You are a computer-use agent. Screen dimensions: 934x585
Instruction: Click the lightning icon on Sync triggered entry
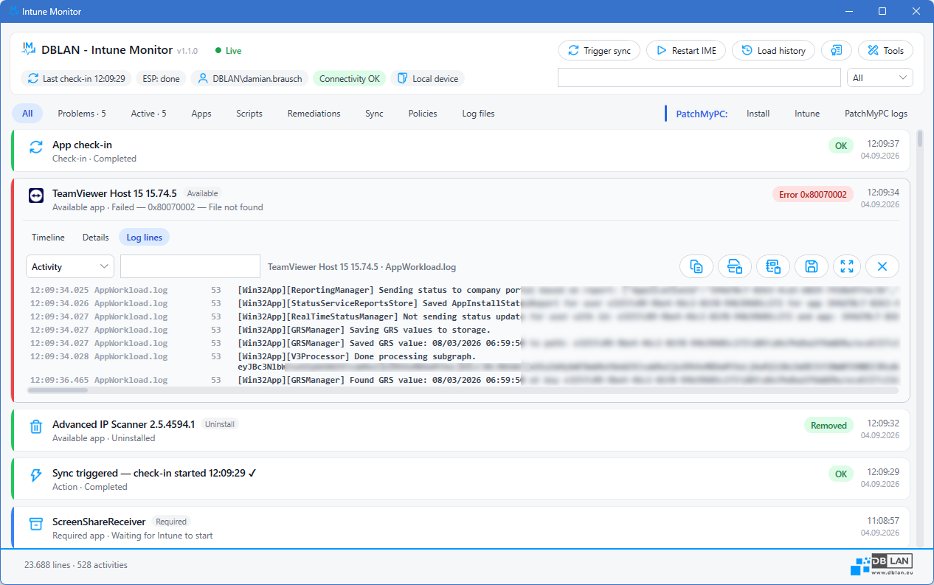click(35, 475)
